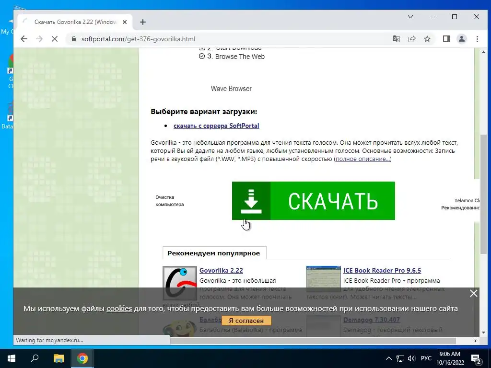This screenshot has width=491, height=368.
Task: Open the полное описание link
Action: click(363, 159)
